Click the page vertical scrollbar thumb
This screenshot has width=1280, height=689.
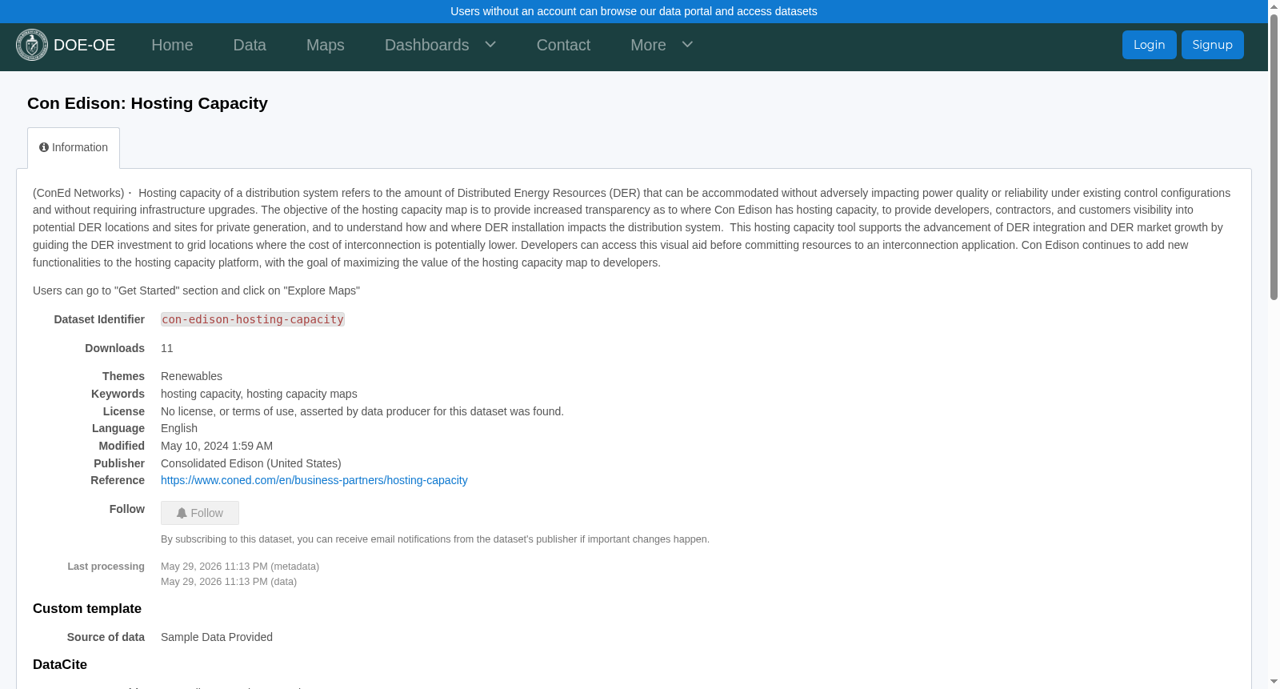tap(1274, 157)
